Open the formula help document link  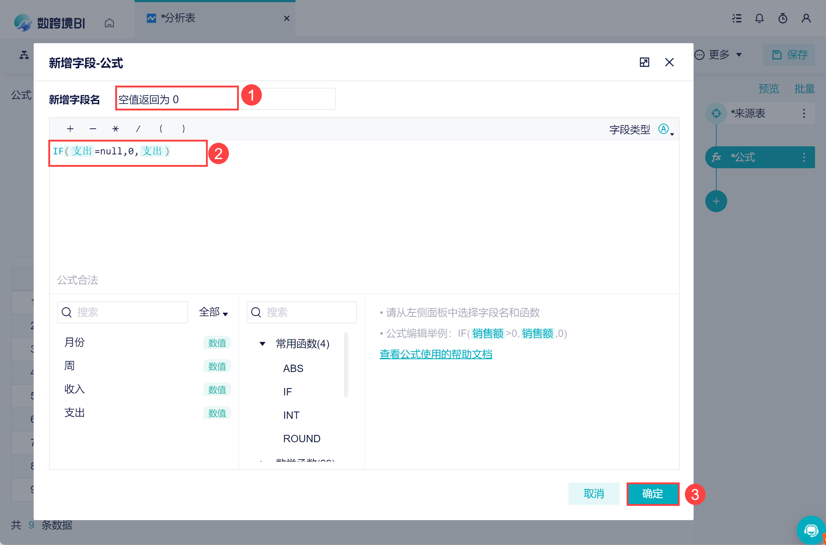436,354
